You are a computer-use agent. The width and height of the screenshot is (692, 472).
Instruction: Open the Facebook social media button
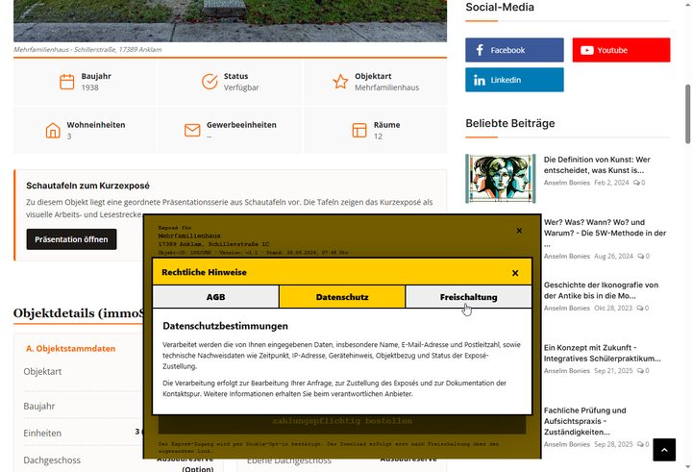click(514, 50)
